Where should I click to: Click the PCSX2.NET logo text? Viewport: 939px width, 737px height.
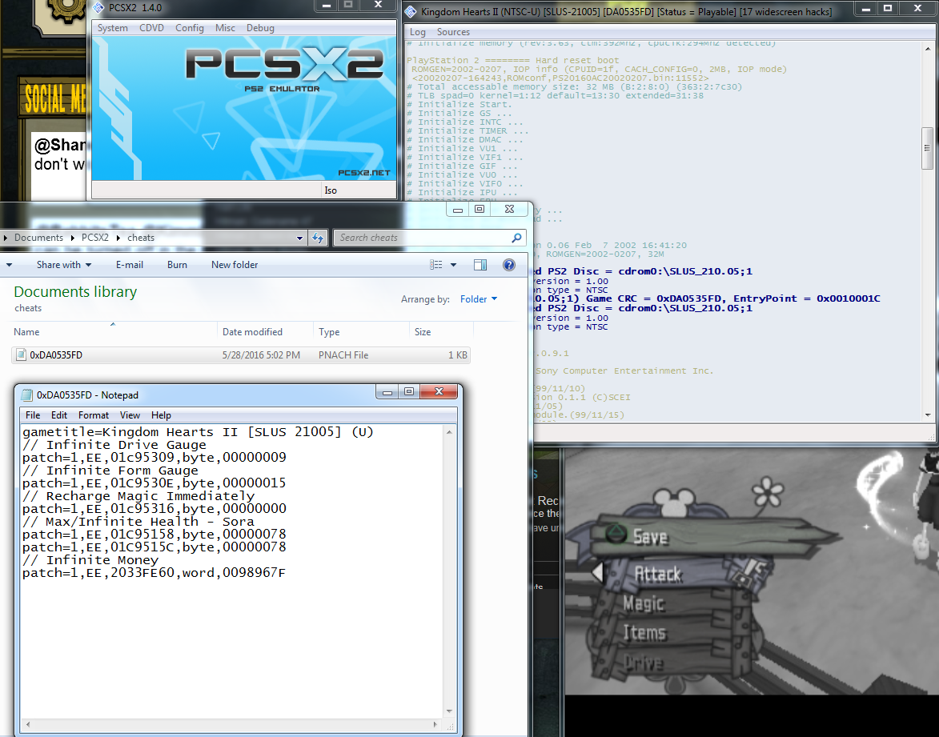click(x=364, y=173)
